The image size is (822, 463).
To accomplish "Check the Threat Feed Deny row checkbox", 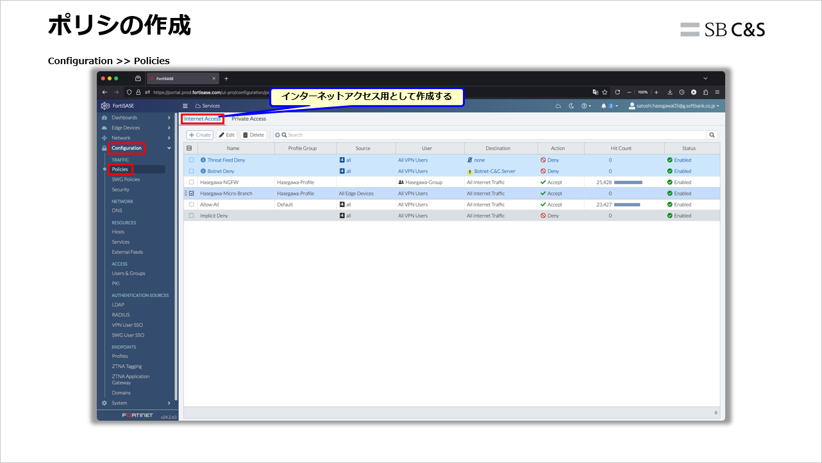I will click(x=191, y=160).
